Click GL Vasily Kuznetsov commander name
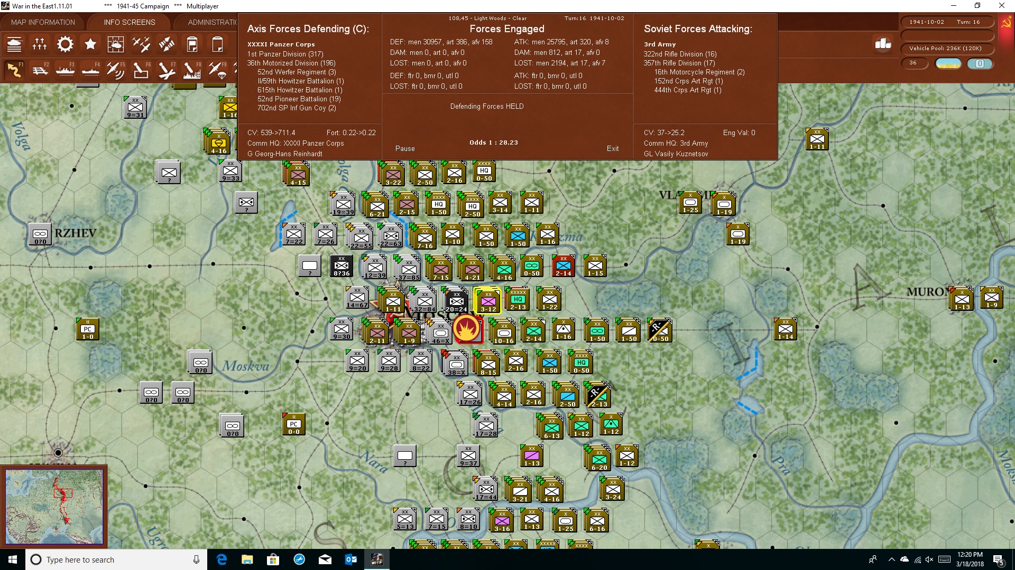Screen dimensions: 1015x570 (676, 154)
